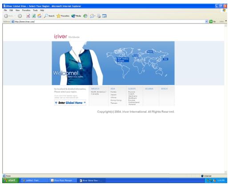Screen dimensions: 229x184
Task: Click the Mail toolbar icon
Action: pos(92,16)
